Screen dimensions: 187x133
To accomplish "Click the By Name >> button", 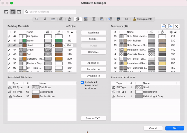I will click(93, 76).
